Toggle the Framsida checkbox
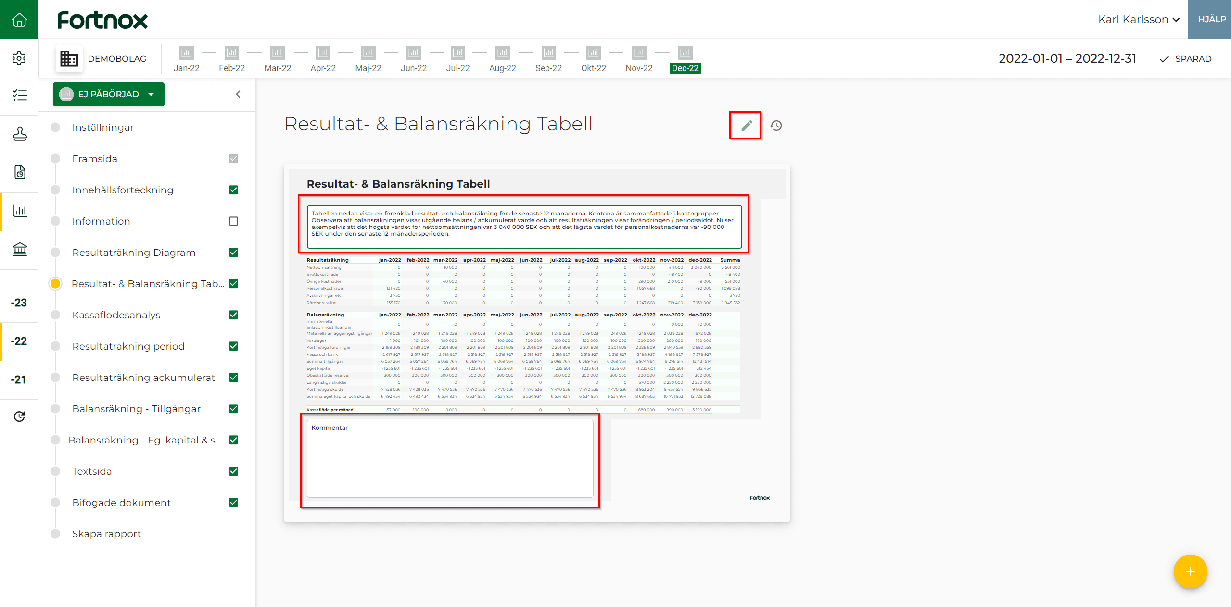 coord(234,159)
